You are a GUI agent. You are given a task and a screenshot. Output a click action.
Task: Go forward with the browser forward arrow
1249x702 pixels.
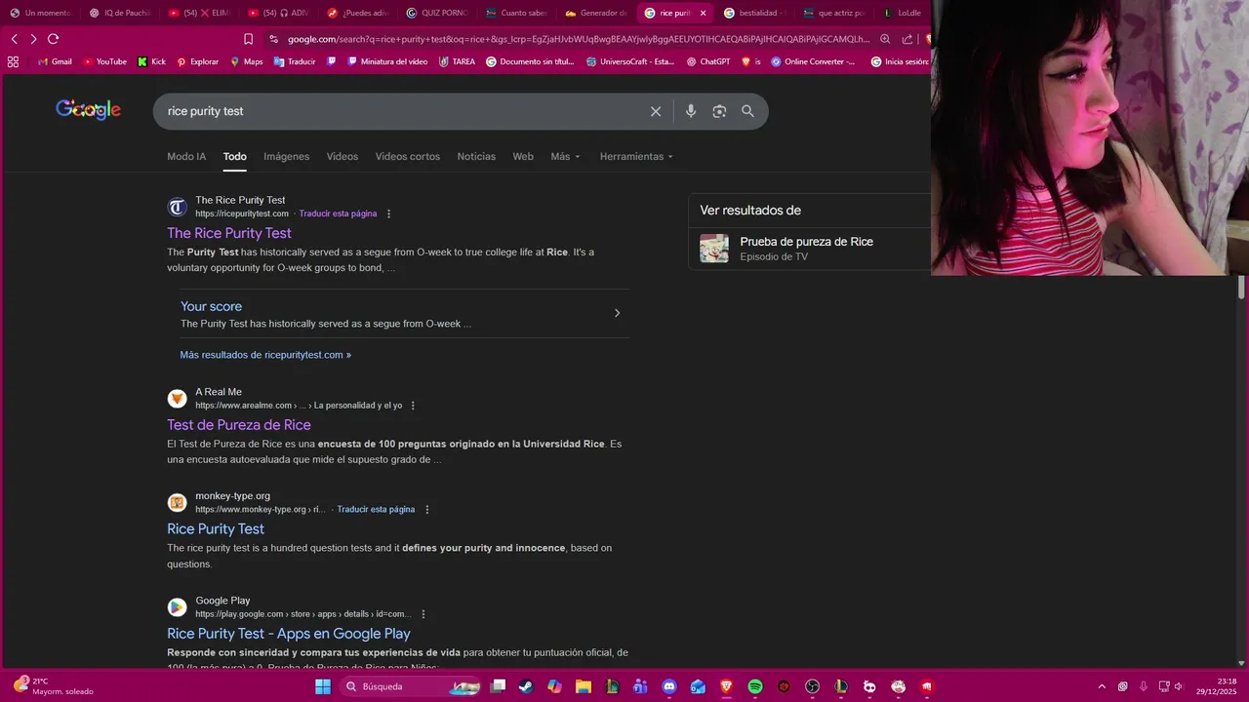pos(33,39)
